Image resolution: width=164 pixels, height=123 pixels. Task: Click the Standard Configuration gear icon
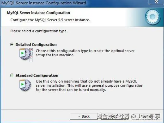pyautogui.click(x=25, y=85)
